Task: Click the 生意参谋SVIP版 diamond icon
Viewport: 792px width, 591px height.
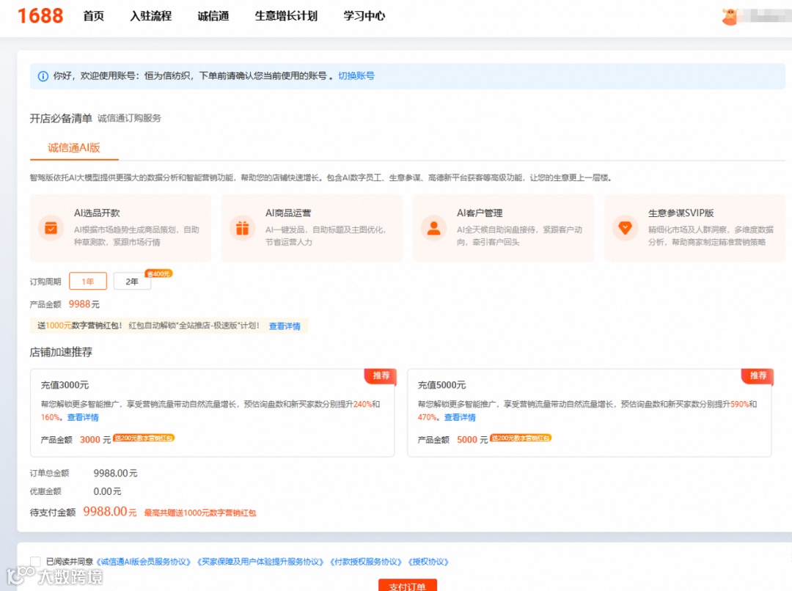Action: 625,228
